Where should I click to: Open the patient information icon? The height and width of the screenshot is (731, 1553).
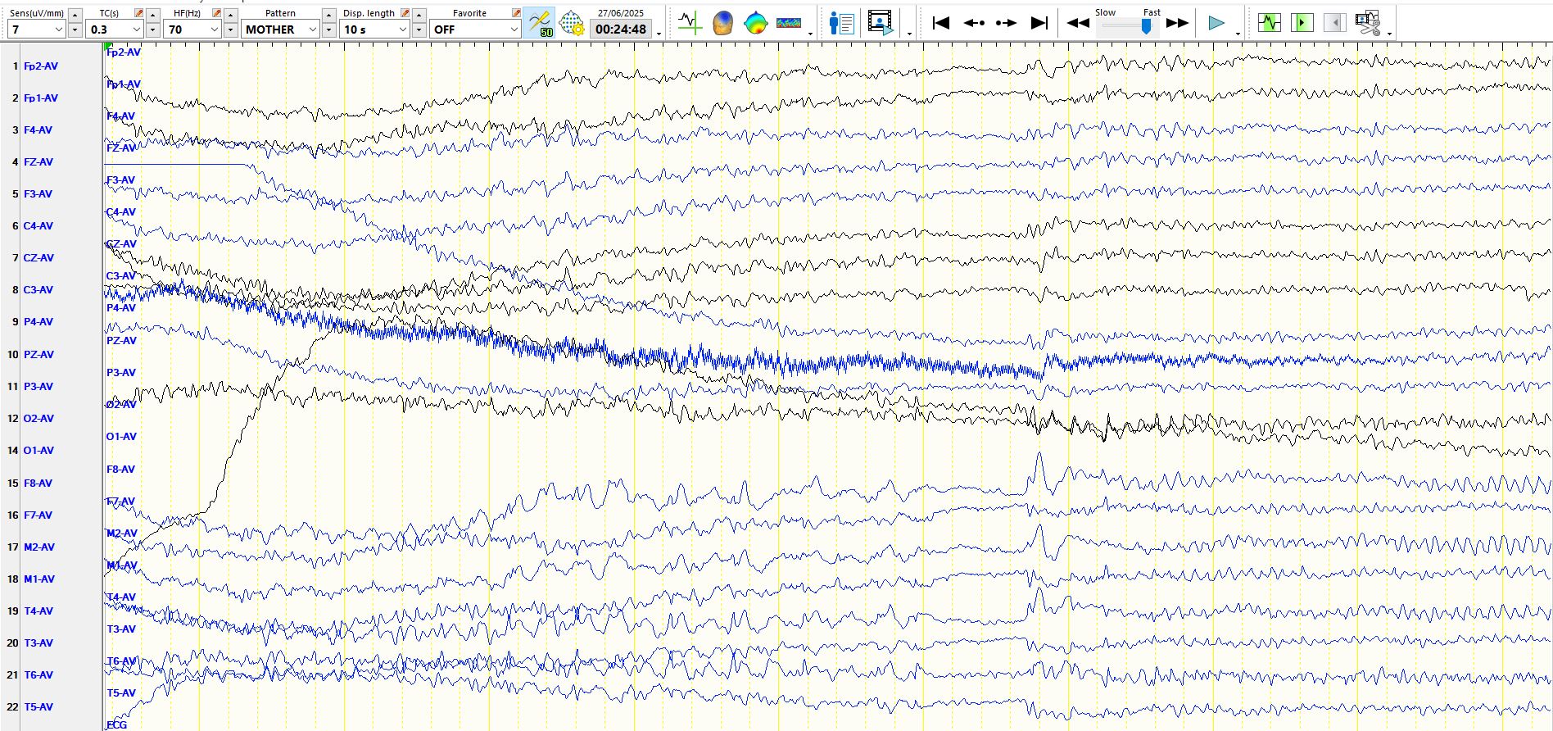(841, 23)
